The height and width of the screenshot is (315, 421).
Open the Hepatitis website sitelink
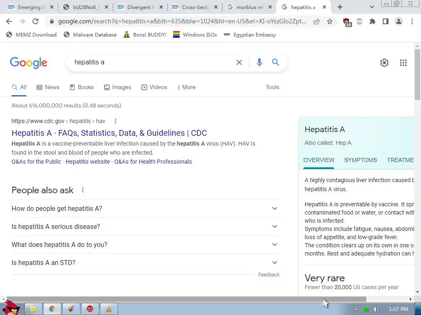[x=88, y=162]
